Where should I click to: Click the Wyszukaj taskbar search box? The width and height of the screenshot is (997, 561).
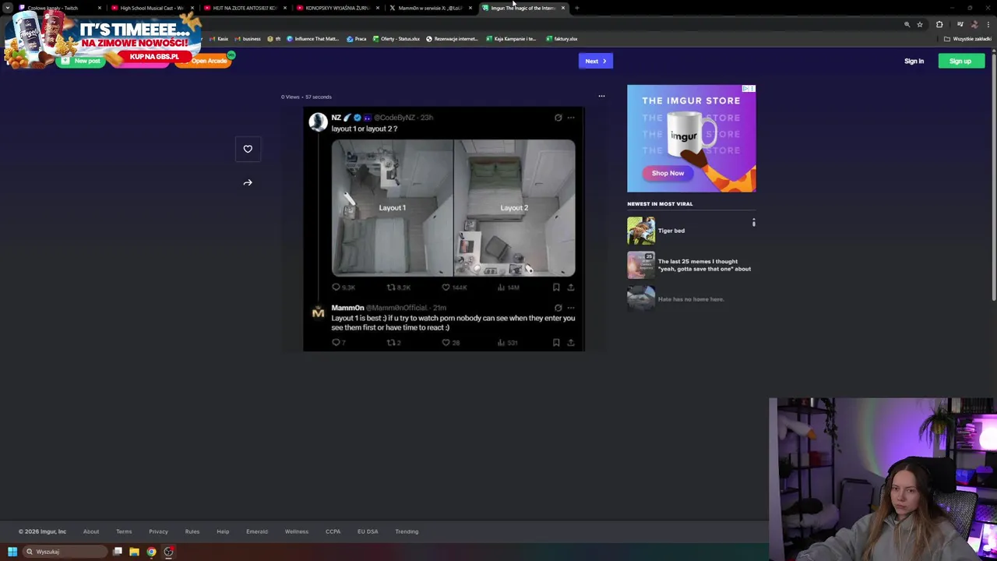pos(64,552)
